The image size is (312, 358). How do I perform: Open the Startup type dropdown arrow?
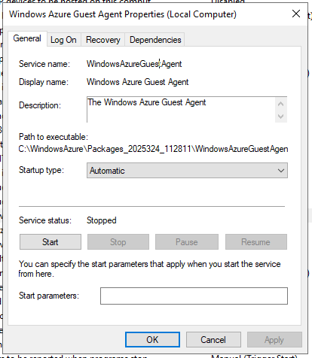pos(281,171)
